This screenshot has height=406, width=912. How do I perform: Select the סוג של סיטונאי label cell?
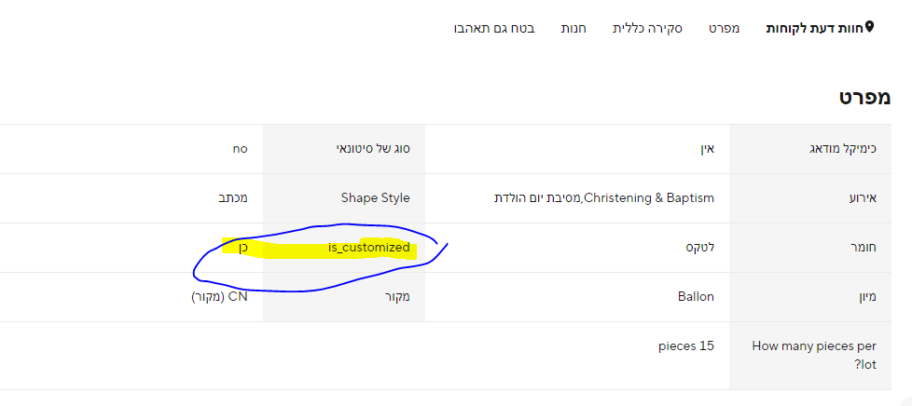tap(372, 149)
